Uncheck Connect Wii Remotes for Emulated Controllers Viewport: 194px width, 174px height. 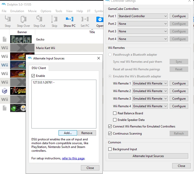point(110,126)
